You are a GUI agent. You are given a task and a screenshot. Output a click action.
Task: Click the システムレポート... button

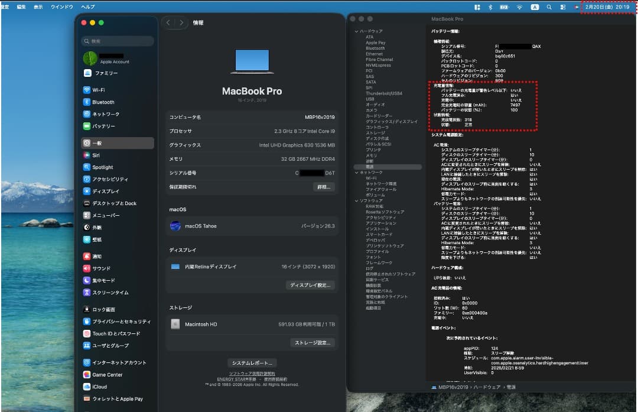pyautogui.click(x=252, y=363)
